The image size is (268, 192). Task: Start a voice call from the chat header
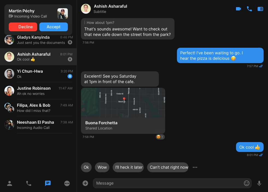coord(249,9)
